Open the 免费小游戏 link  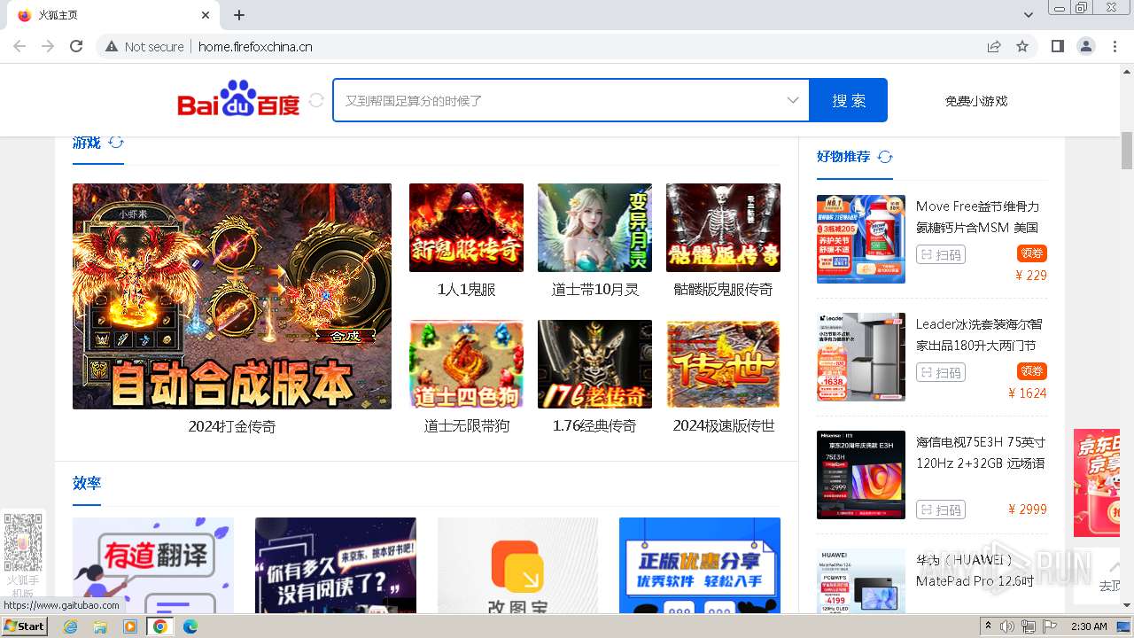click(976, 101)
